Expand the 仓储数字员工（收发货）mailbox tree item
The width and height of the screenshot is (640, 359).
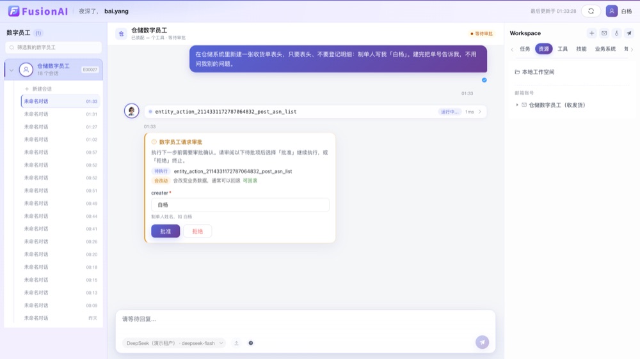517,105
